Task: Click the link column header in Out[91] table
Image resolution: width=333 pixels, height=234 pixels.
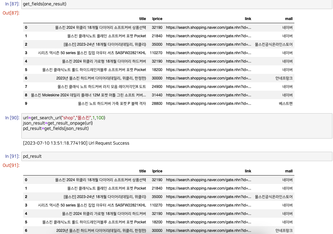Action: click(x=248, y=171)
